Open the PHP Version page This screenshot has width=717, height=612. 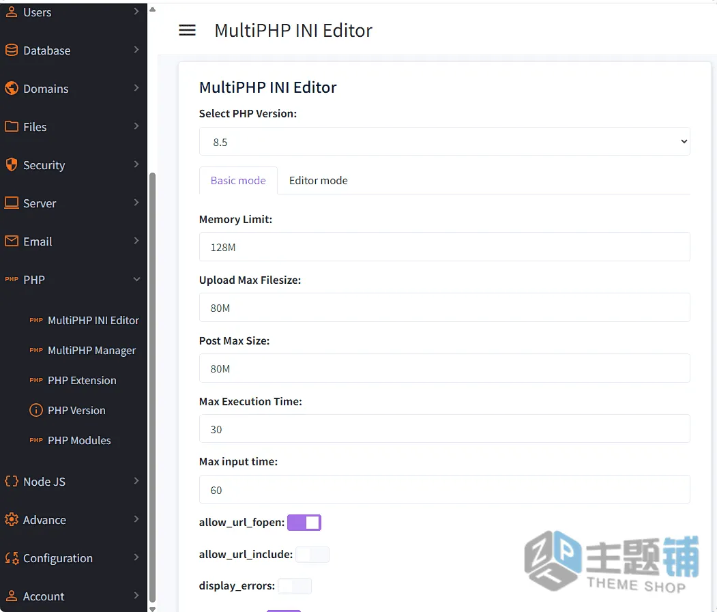click(77, 410)
